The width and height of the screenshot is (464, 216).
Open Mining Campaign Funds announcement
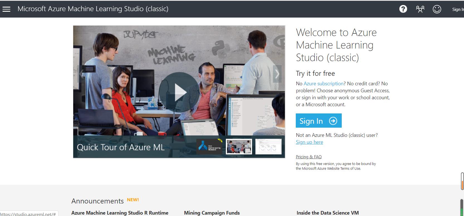point(212,213)
